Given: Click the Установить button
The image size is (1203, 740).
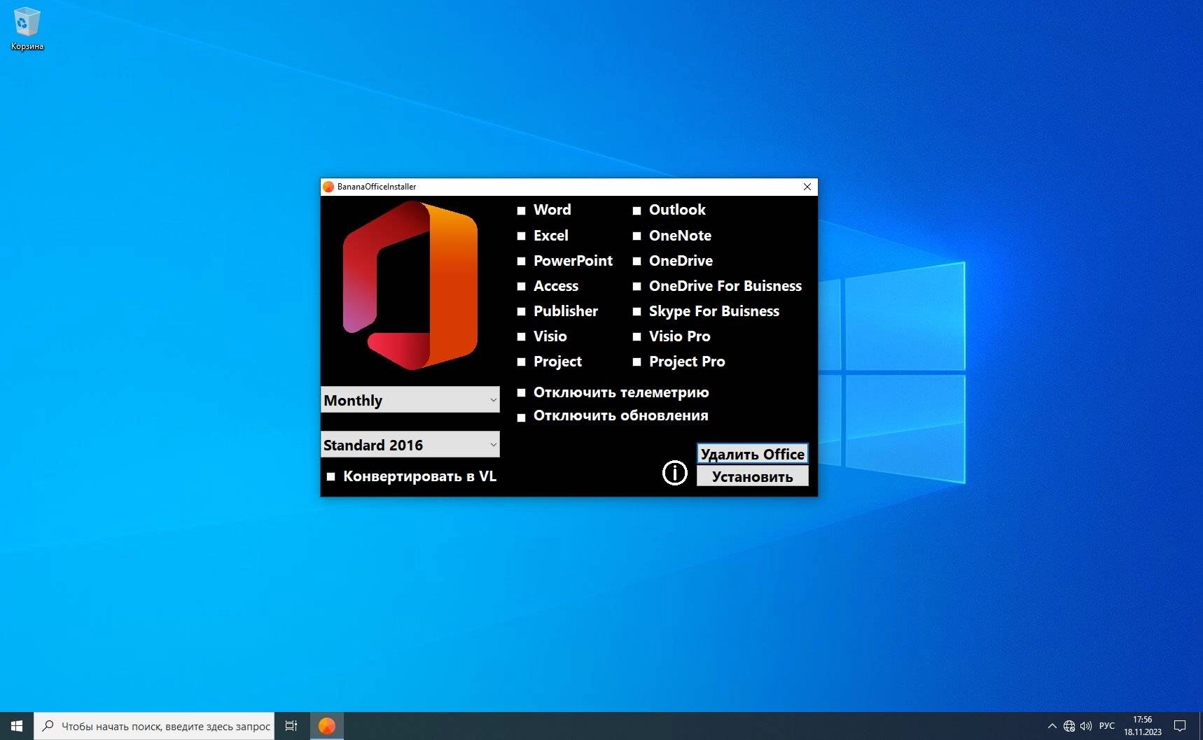Looking at the screenshot, I should [x=752, y=476].
